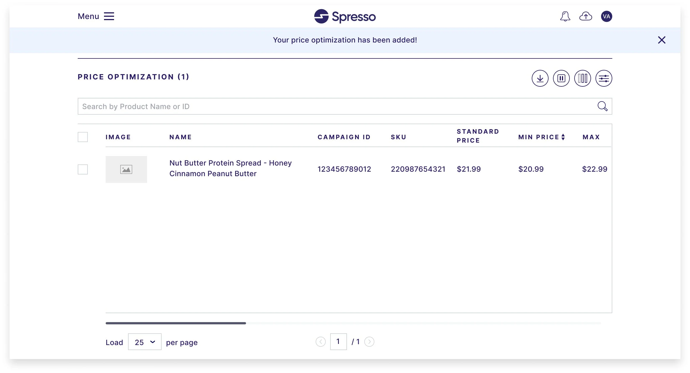Open the Nut Butter Protein Spread product name
Viewport: 690px width, 373px height.
click(230, 168)
